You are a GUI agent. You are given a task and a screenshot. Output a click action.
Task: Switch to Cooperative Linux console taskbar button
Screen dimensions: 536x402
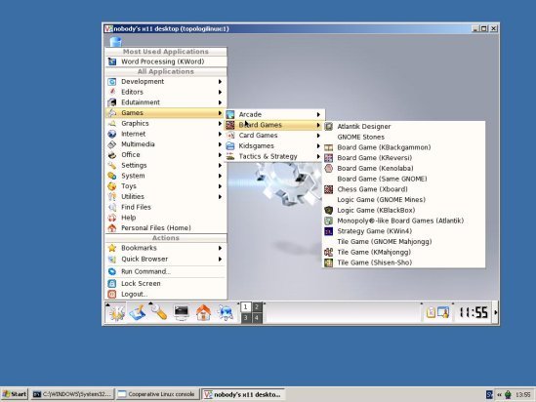pyautogui.click(x=157, y=394)
